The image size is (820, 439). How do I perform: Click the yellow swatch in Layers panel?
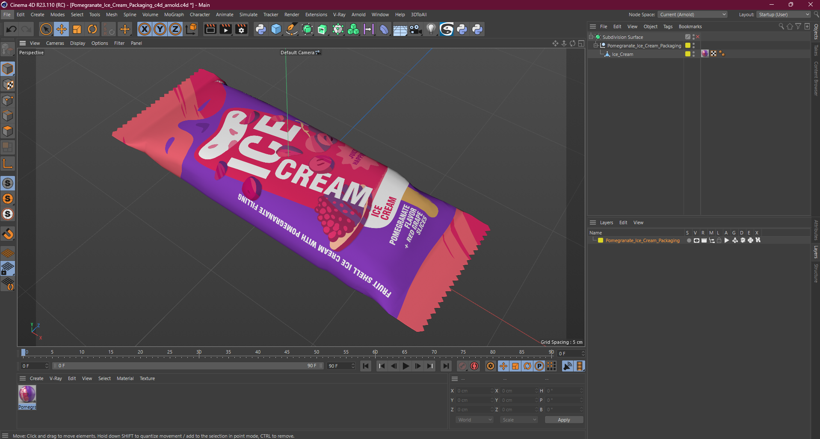click(601, 240)
